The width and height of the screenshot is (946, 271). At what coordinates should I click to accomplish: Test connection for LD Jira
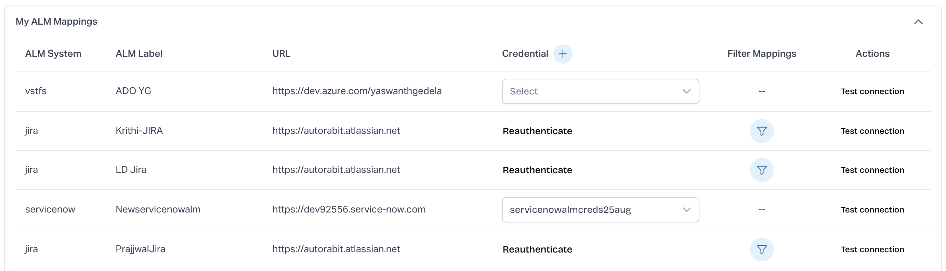pos(872,170)
